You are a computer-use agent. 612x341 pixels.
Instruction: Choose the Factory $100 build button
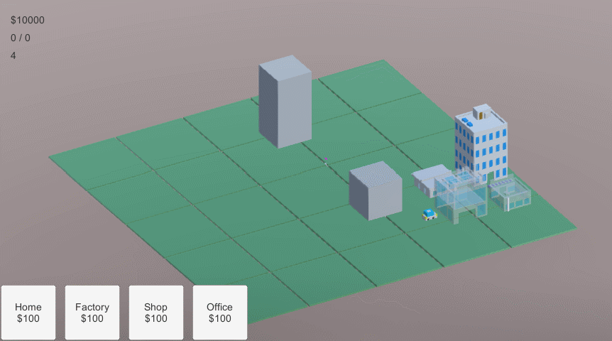click(92, 313)
